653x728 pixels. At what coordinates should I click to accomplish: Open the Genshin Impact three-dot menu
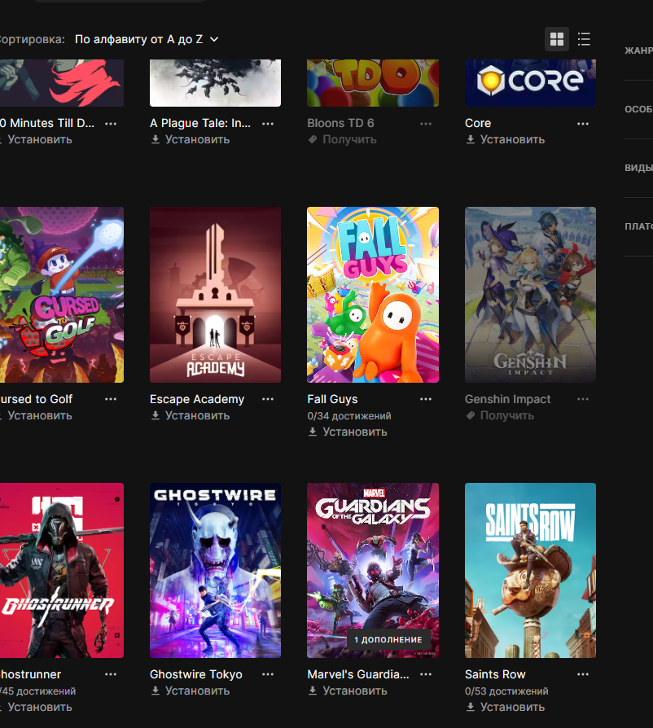coord(583,399)
